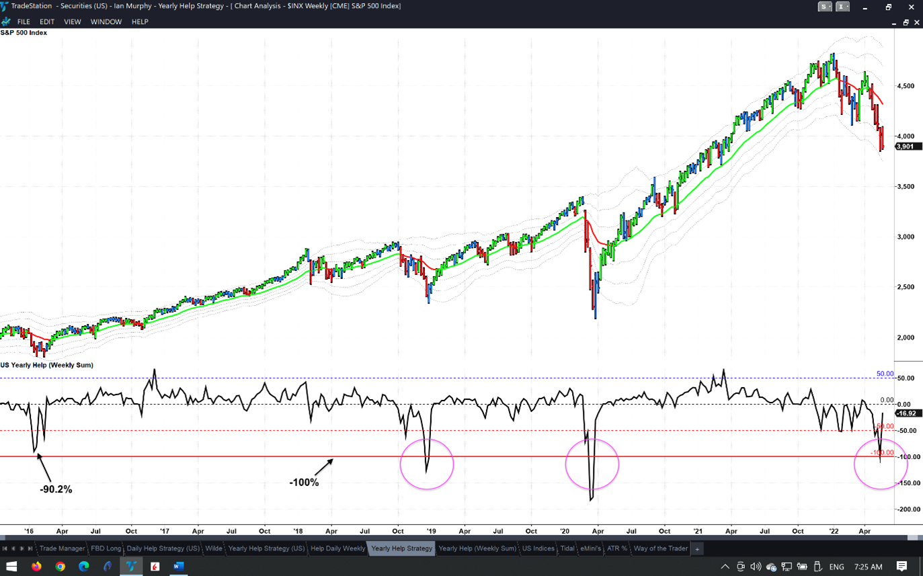Open the WINDOW menu
Image resolution: width=923 pixels, height=576 pixels.
tap(106, 22)
